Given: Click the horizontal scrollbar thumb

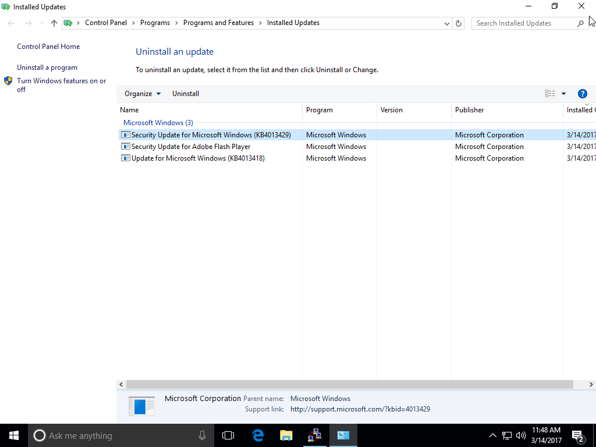Looking at the screenshot, I should click(349, 385).
